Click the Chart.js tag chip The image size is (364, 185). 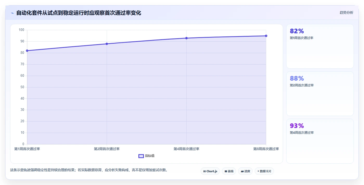[x=210, y=171]
